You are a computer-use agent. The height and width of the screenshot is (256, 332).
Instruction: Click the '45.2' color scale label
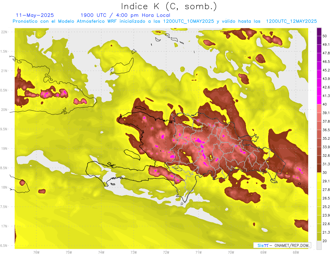click(x=326, y=70)
